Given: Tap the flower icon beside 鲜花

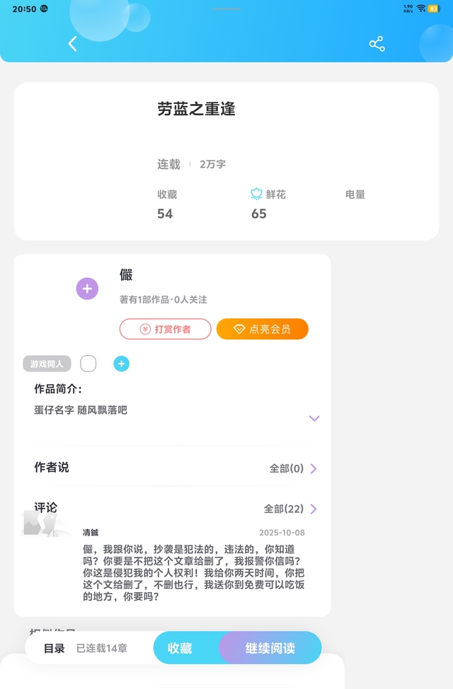Looking at the screenshot, I should [x=257, y=194].
